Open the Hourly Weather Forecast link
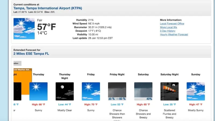This screenshot has width=215, height=121. pyautogui.click(x=174, y=35)
